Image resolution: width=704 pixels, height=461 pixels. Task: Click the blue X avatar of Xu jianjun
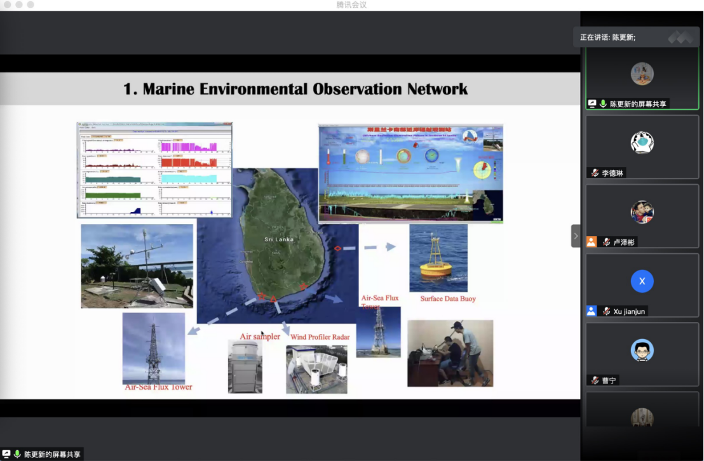coord(642,281)
